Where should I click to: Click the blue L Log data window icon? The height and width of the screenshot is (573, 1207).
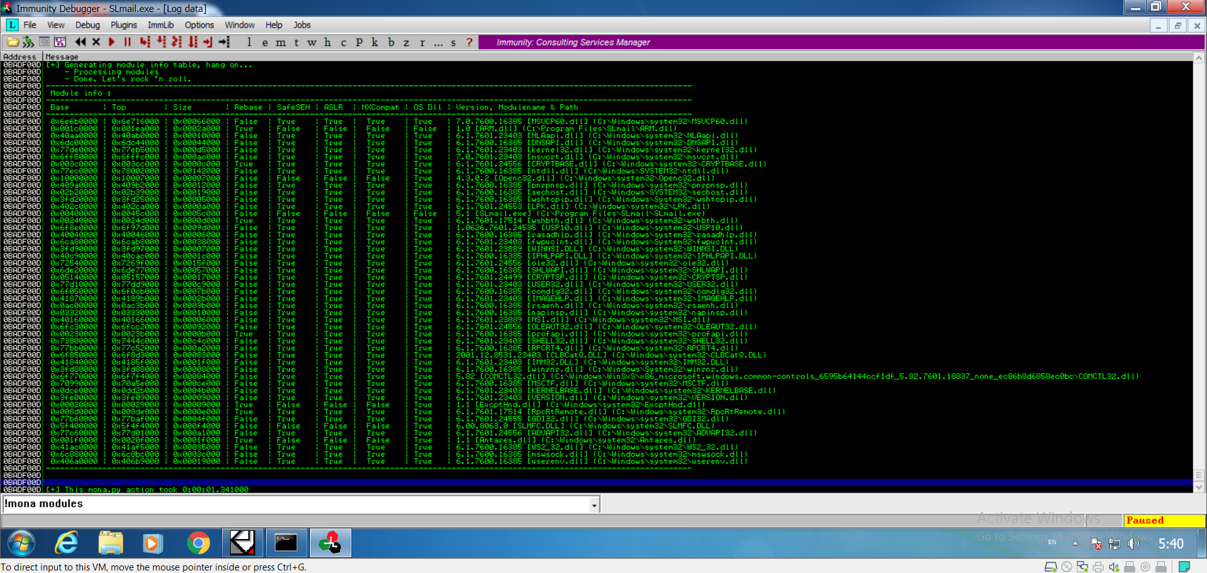click(x=12, y=25)
